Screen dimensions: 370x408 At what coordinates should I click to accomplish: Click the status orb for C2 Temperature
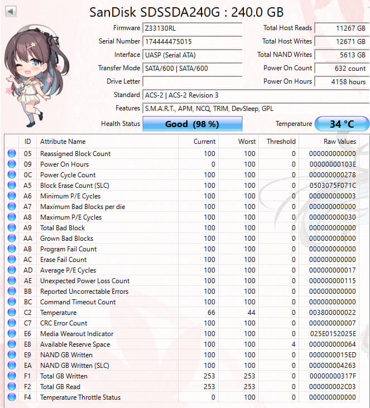(x=12, y=312)
